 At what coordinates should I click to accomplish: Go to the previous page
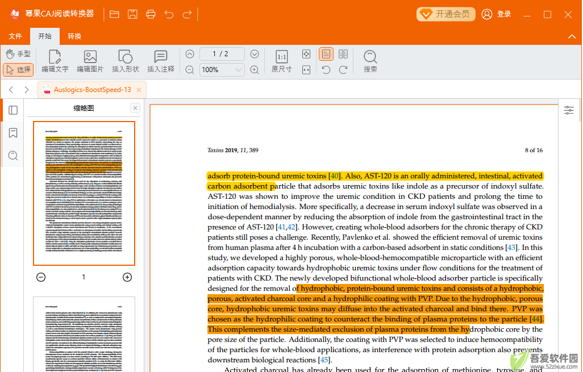pyautogui.click(x=190, y=54)
